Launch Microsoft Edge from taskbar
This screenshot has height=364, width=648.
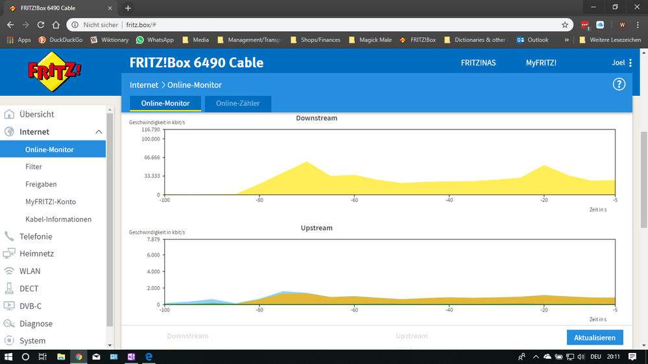pos(149,357)
